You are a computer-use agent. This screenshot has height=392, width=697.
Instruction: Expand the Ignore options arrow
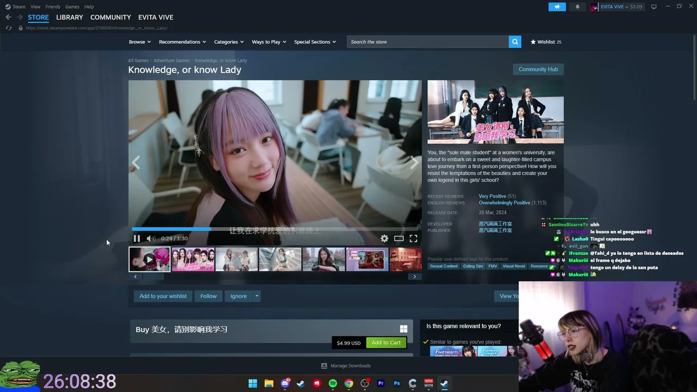[x=257, y=296]
